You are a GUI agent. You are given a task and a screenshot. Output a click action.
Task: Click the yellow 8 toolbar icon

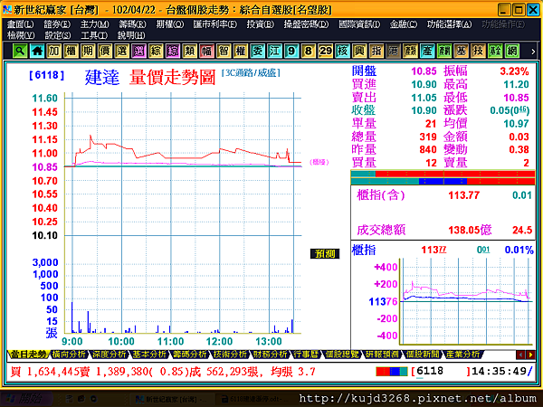coord(309,52)
